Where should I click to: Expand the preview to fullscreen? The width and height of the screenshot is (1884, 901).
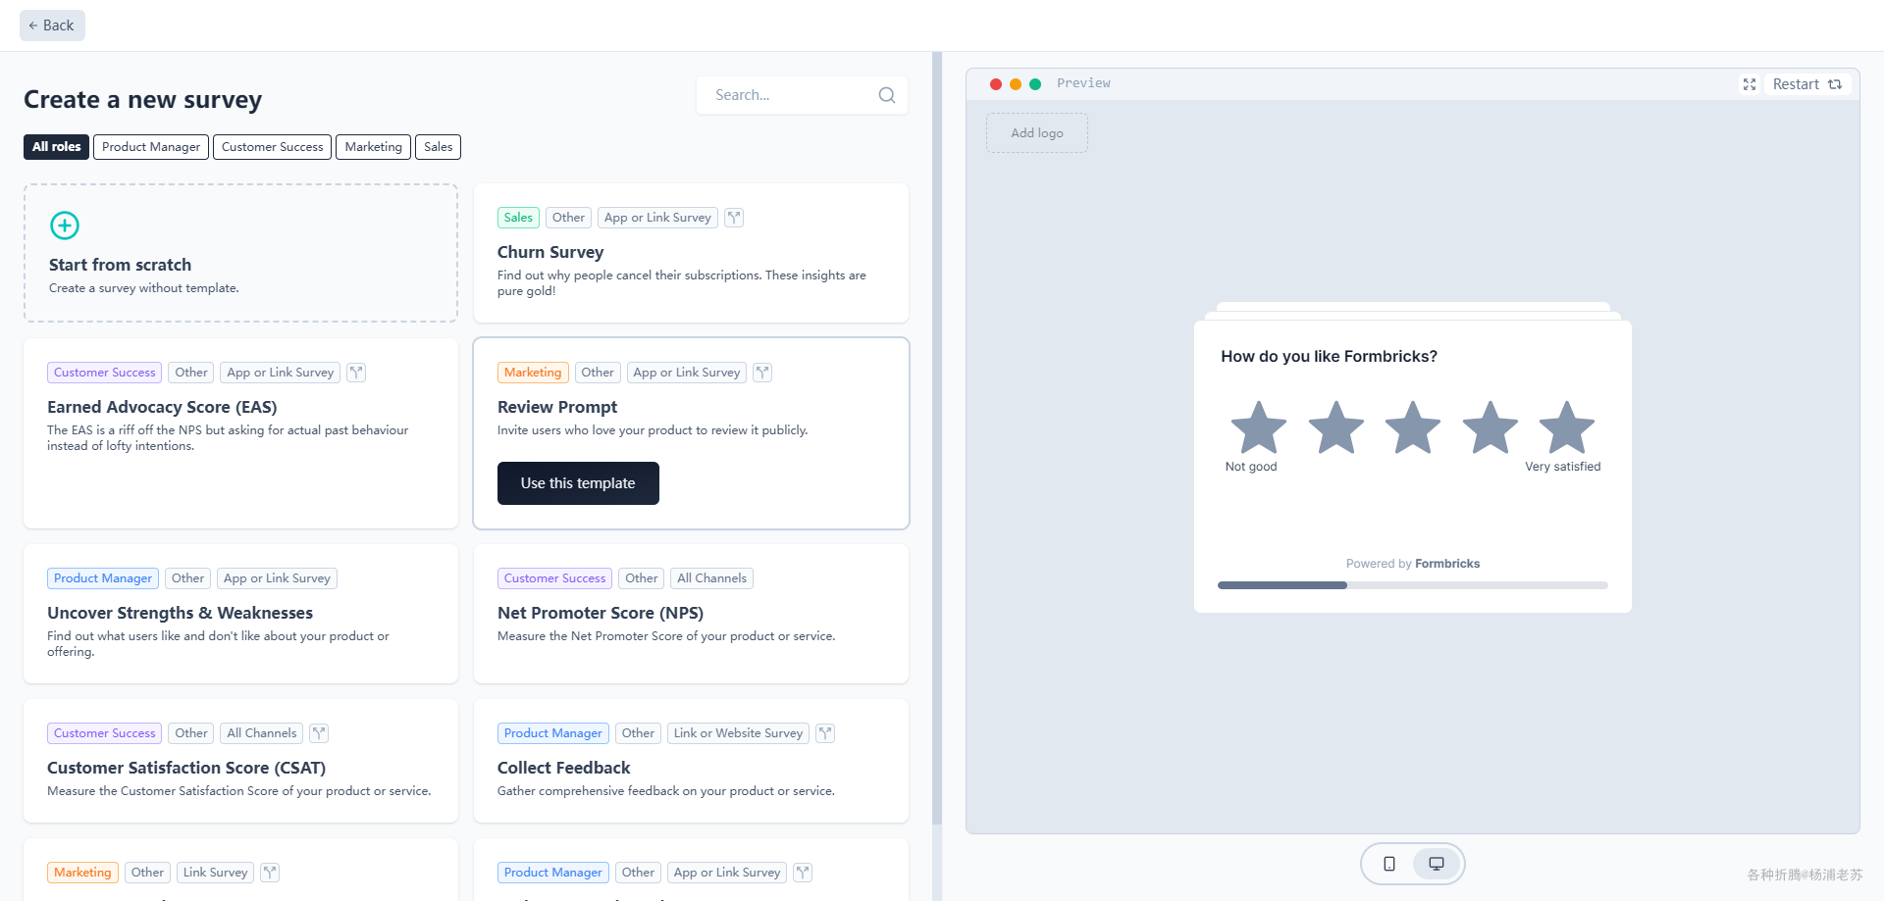coord(1750,84)
